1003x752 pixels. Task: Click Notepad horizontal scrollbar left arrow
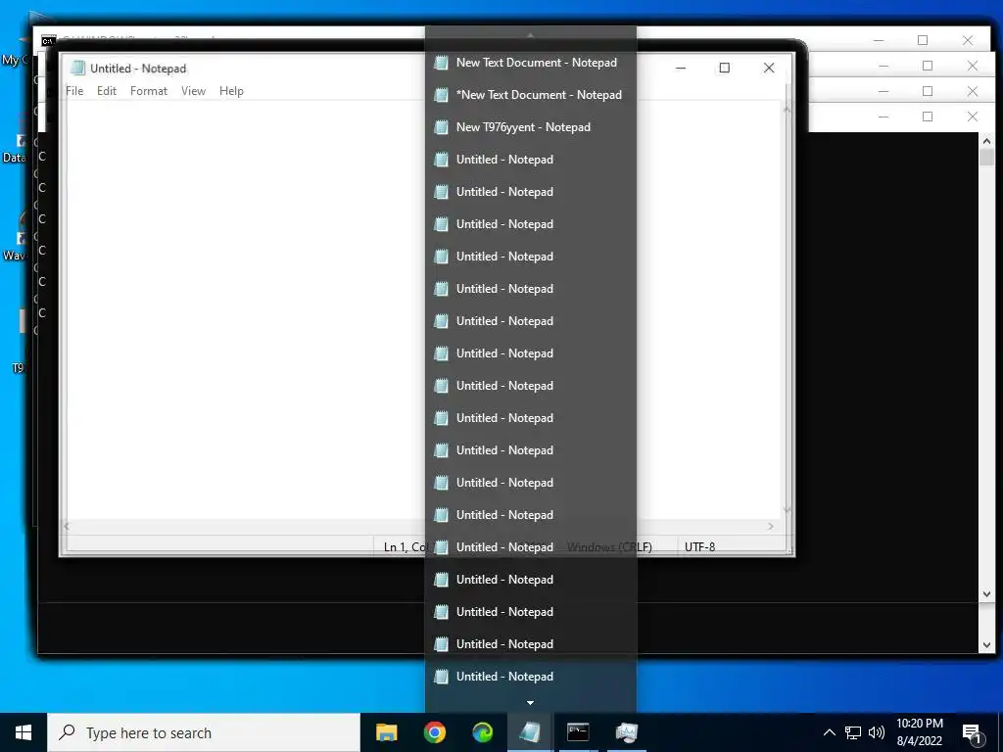(67, 526)
